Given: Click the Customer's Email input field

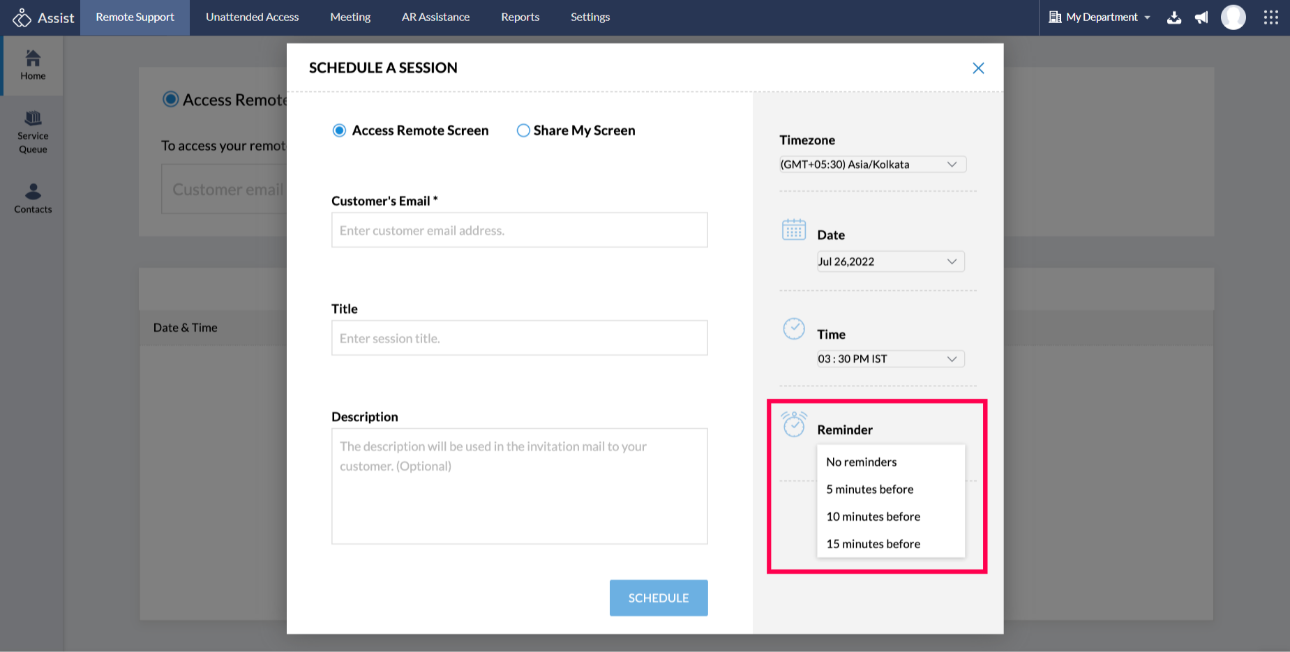Looking at the screenshot, I should [519, 230].
